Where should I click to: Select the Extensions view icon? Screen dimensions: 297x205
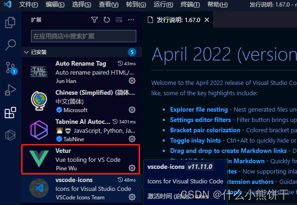pyautogui.click(x=10, y=113)
